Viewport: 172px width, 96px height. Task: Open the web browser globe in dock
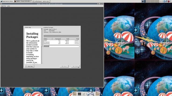click(x=88, y=94)
